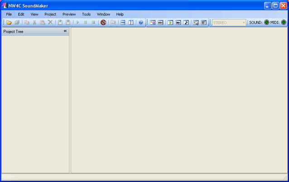This screenshot has width=289, height=182.
Task: Toggle the SOUND green indicator
Action: click(267, 23)
